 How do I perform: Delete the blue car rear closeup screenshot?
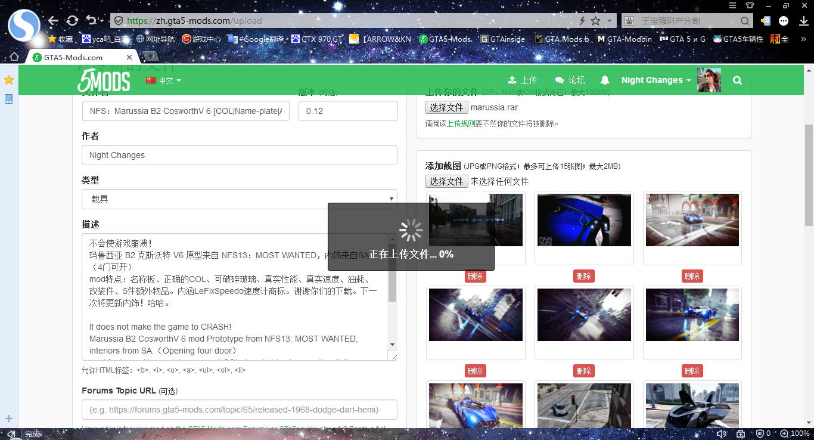[x=584, y=276]
